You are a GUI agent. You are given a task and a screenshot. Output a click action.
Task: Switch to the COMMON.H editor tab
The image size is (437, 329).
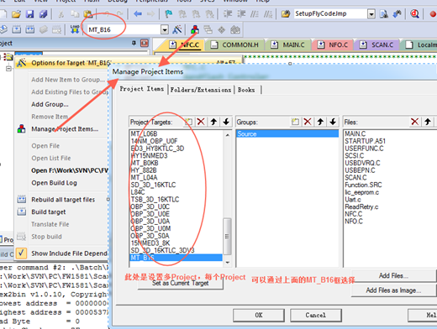[x=234, y=44]
